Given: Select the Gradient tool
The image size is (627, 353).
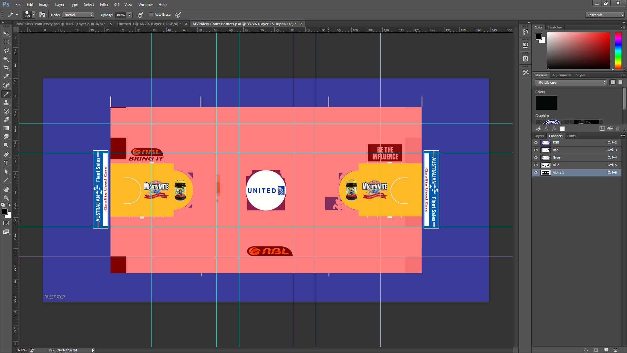Looking at the screenshot, I should pos(6,128).
